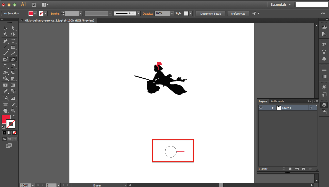Select the Direct Selection tool
Image resolution: width=329 pixels, height=187 pixels.
point(13,28)
